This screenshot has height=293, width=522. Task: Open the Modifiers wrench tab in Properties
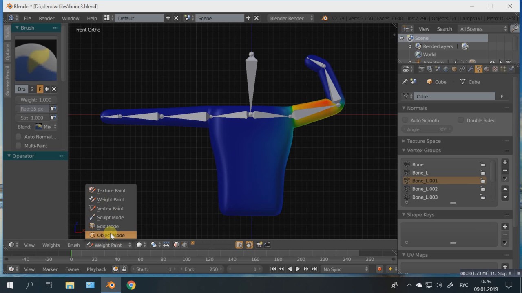470,69
